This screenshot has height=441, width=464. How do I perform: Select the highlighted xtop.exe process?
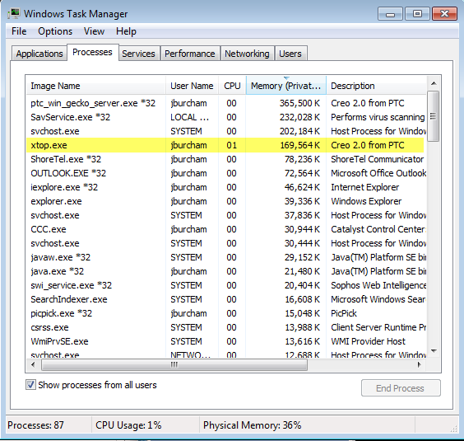click(x=225, y=145)
